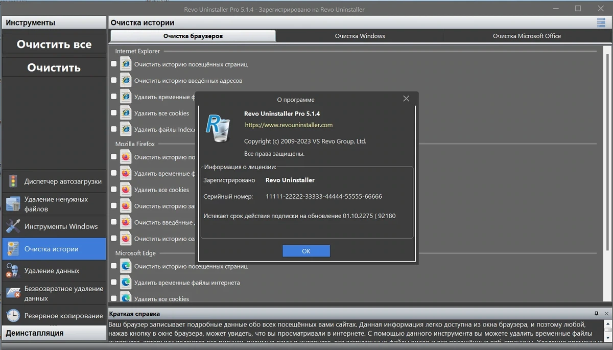Image resolution: width=613 pixels, height=350 pixels.
Task: Confirm the dialog with OK
Action: coord(306,251)
